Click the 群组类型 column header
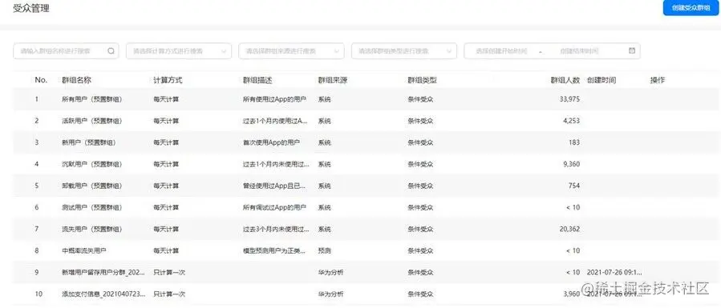Screen dimensions: 721x308 click(x=422, y=80)
